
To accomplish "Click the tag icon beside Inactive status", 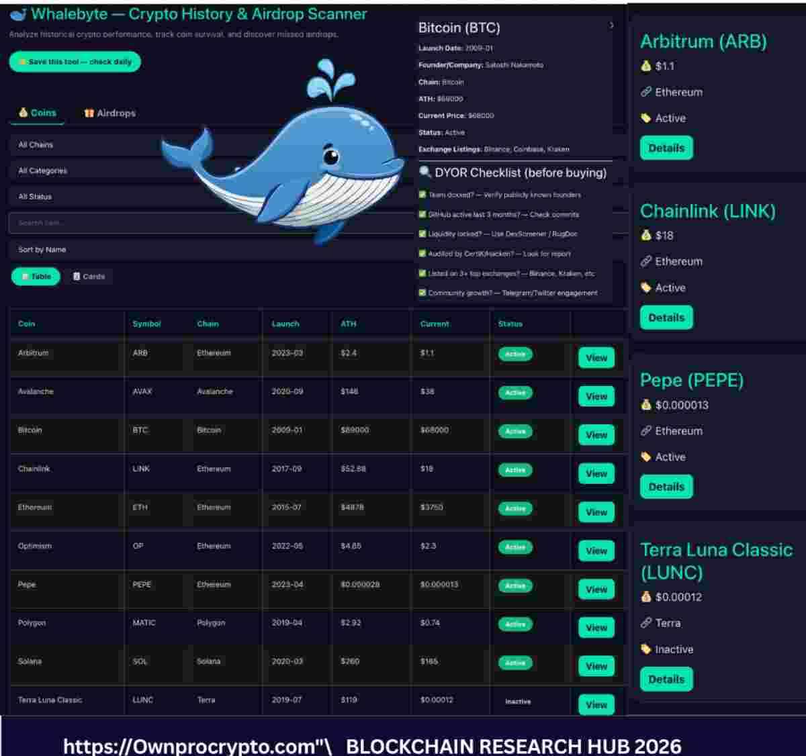I will coord(646,649).
